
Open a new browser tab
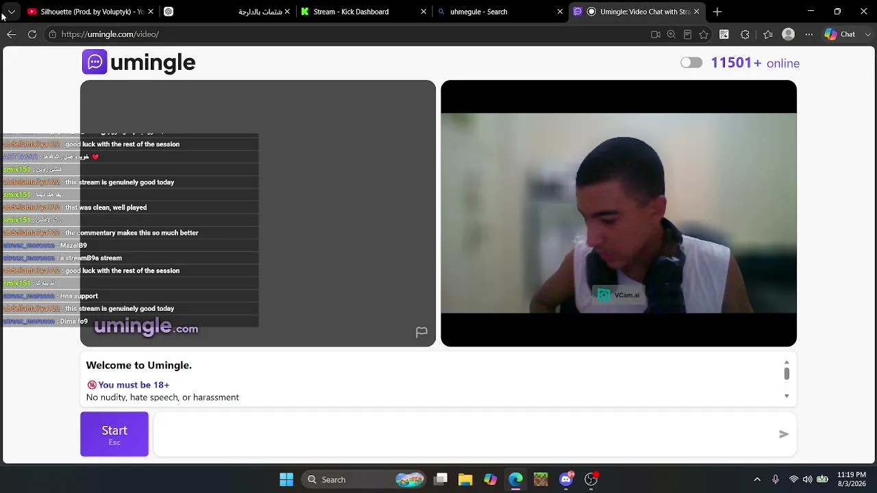tap(717, 12)
